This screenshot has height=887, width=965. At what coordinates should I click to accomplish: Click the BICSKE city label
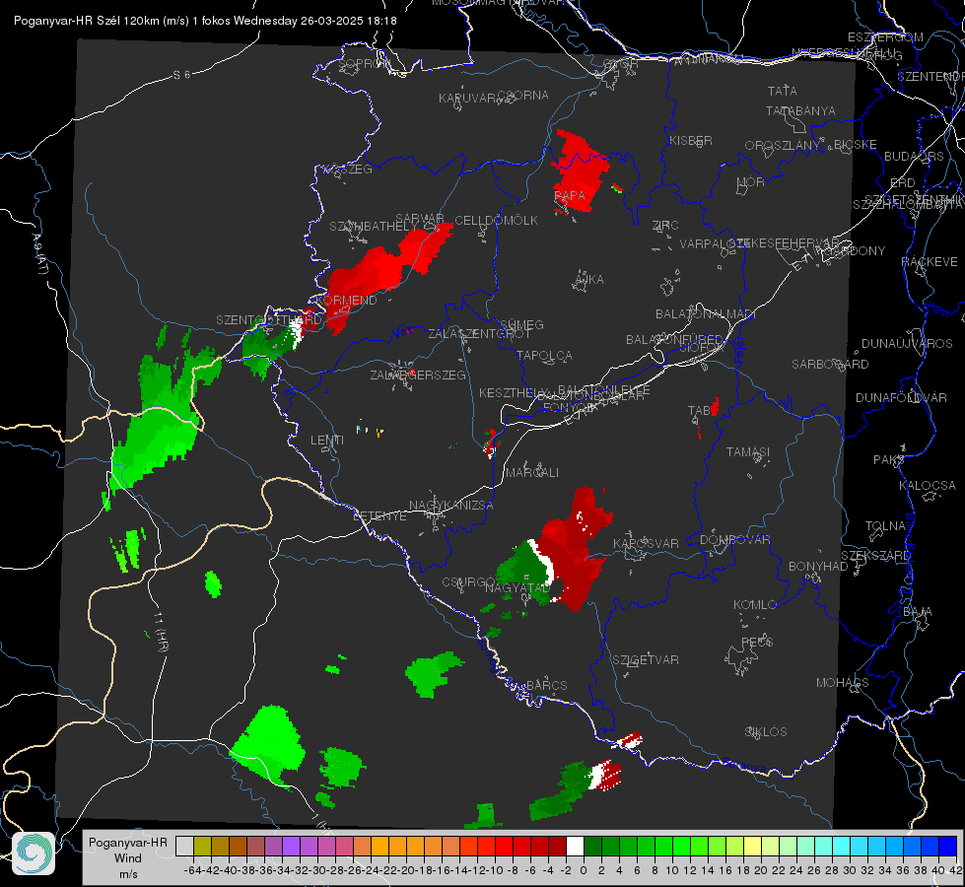click(856, 145)
